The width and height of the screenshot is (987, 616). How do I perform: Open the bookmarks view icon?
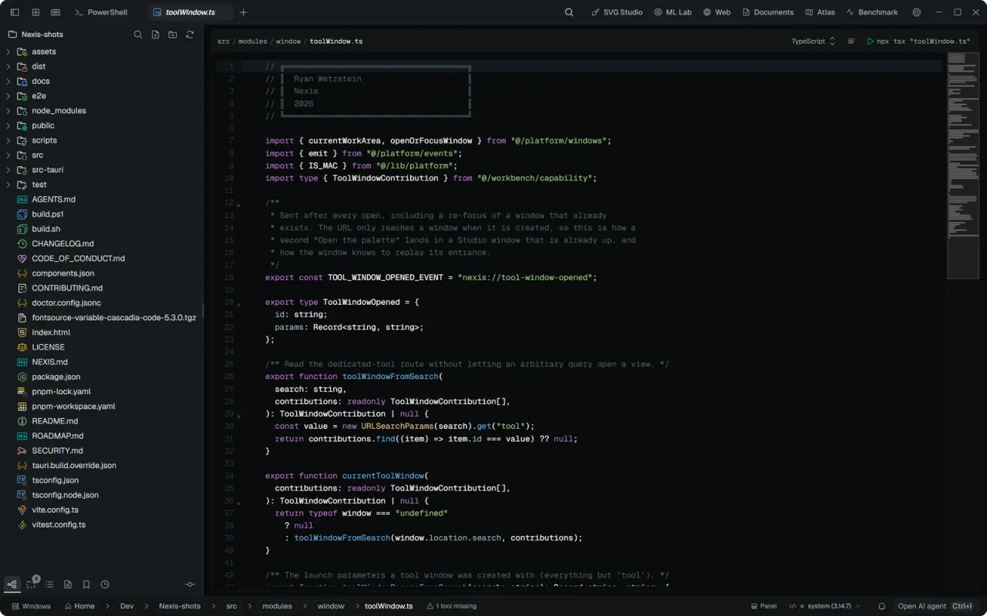(x=86, y=584)
